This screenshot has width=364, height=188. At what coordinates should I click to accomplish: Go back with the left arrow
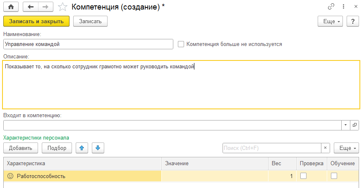[31, 7]
